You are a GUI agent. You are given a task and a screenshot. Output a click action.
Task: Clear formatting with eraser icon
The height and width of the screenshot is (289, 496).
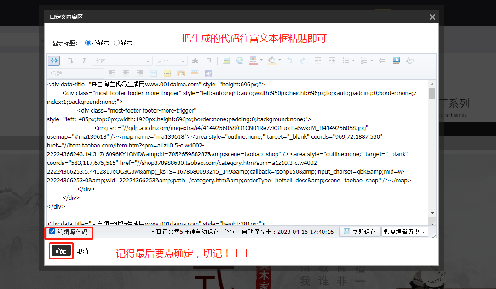click(x=410, y=61)
